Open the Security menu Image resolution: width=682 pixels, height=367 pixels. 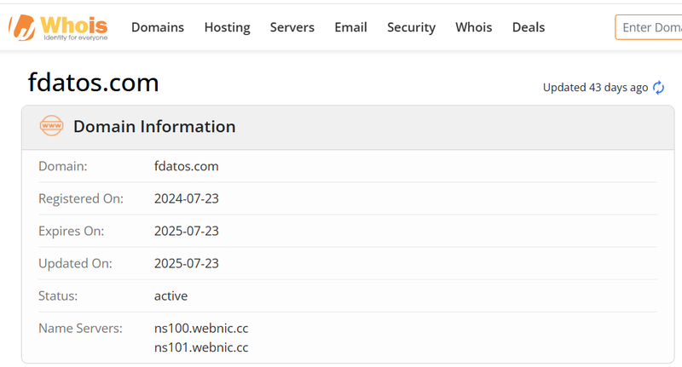pos(411,27)
